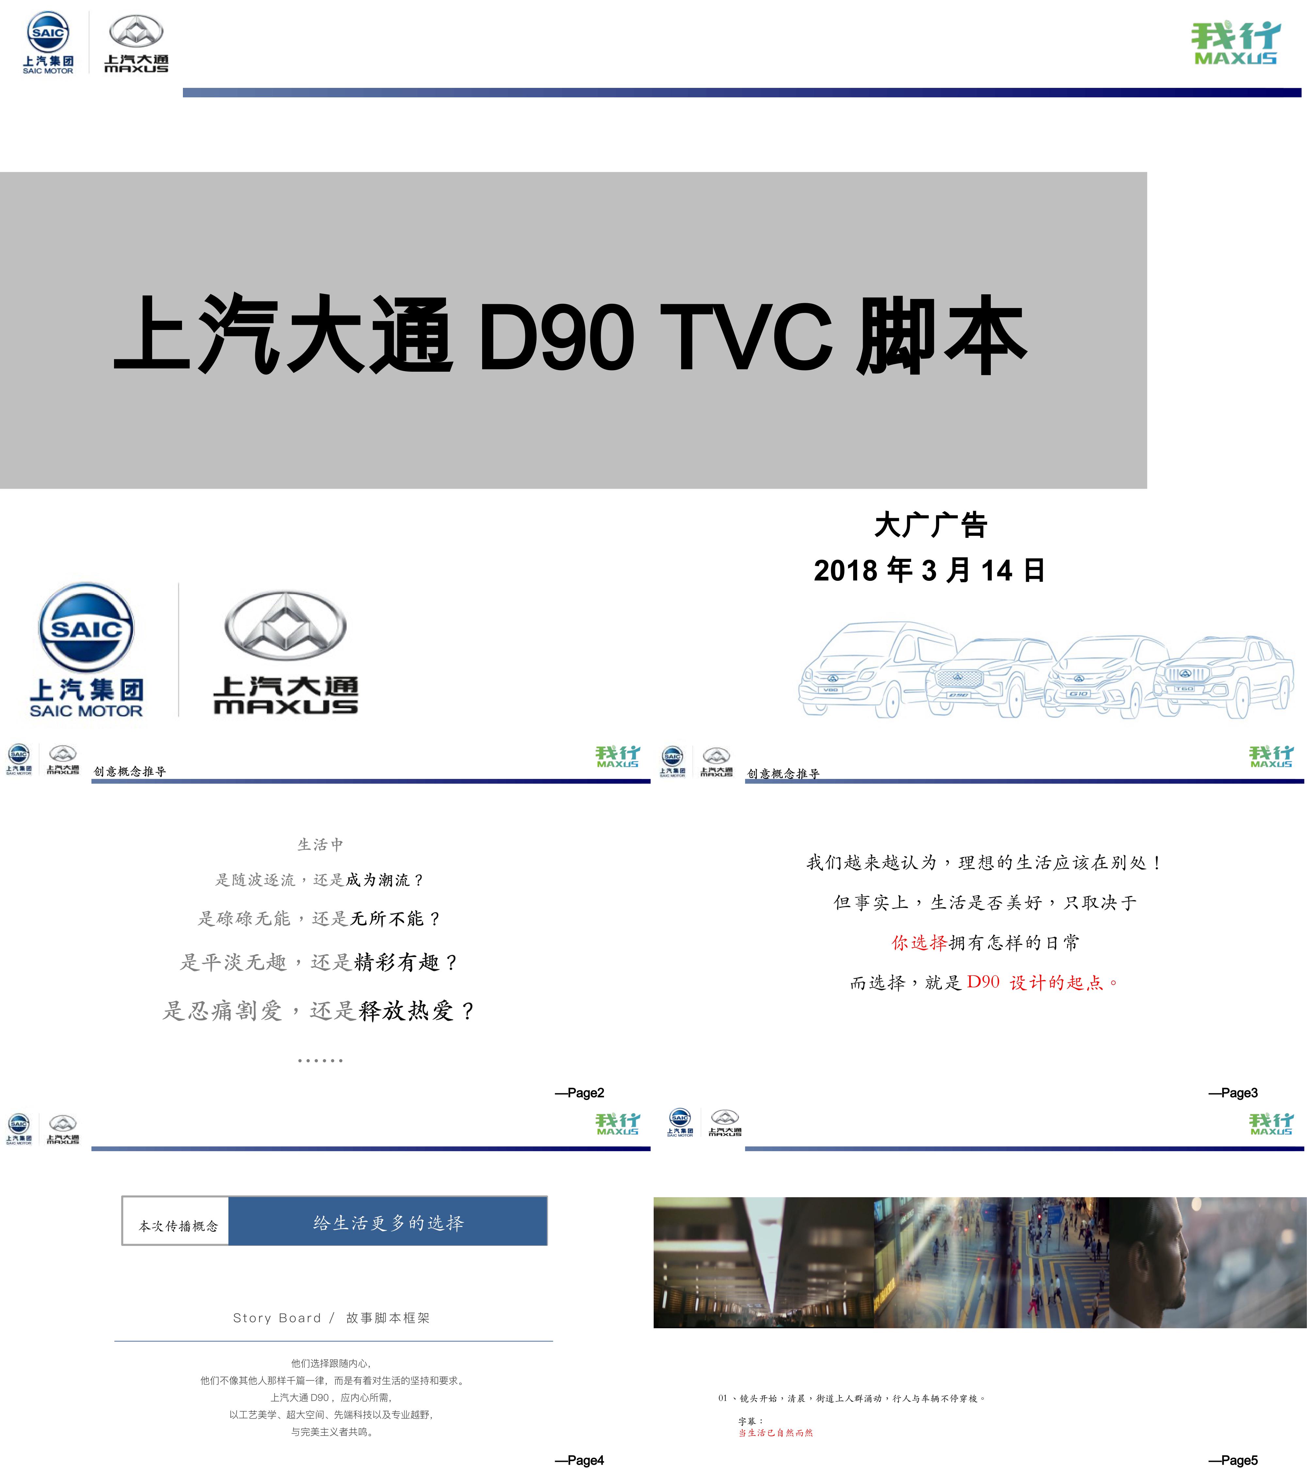
Task: Click the 本次传播概念 label box
Action: [176, 1220]
